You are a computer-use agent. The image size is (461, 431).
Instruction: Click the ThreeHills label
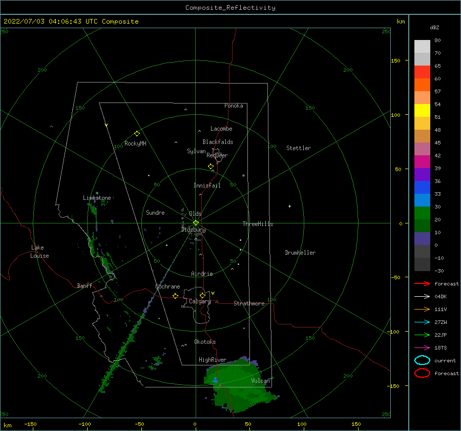pyautogui.click(x=258, y=224)
